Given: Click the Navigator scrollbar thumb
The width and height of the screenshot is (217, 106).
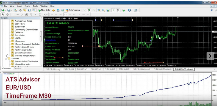Looking at the screenshot, I should pyautogui.click(x=41, y=36).
